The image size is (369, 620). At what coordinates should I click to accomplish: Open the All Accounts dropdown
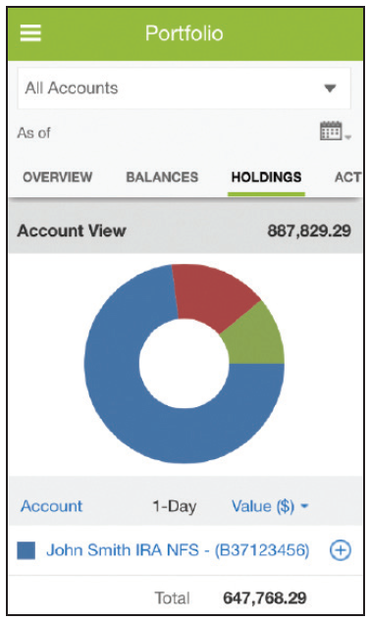click(x=184, y=88)
